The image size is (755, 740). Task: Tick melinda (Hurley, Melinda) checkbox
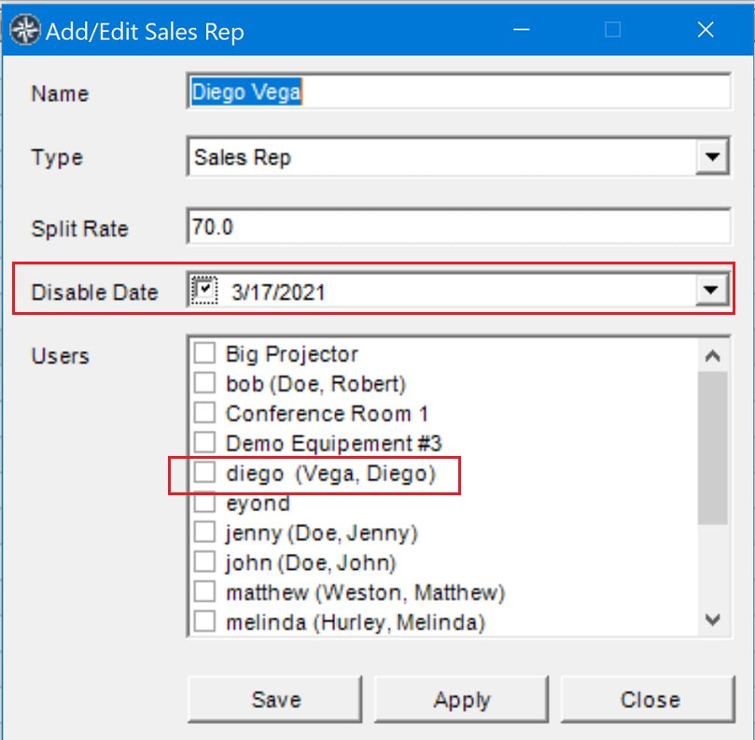point(204,621)
